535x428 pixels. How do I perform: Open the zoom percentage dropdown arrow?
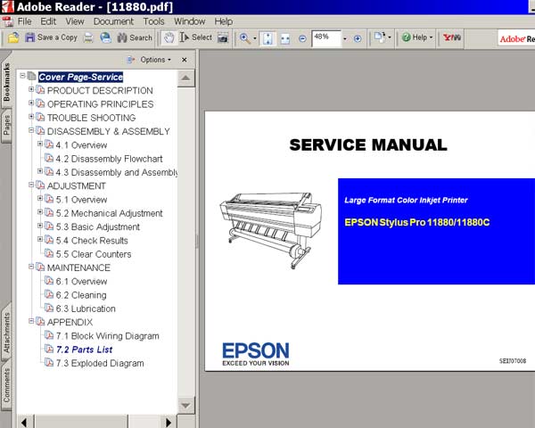pos(344,38)
